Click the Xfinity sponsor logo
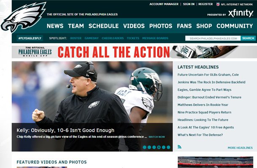Viewport: 257px width, 168px height. pos(241,13)
